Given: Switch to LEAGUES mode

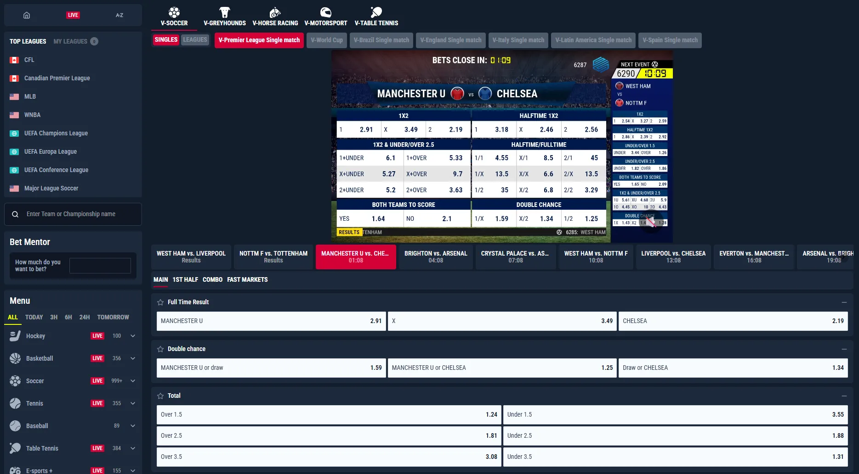Looking at the screenshot, I should tap(195, 40).
